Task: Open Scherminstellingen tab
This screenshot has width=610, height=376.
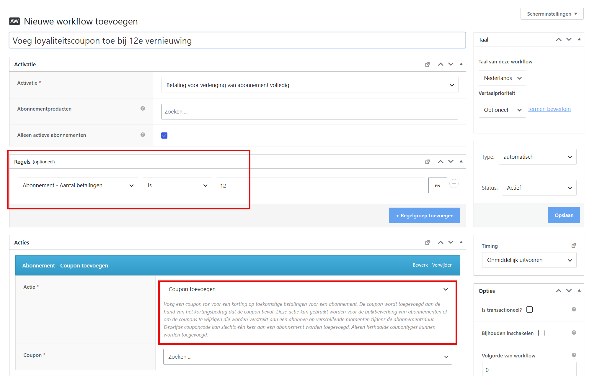Action: click(552, 14)
